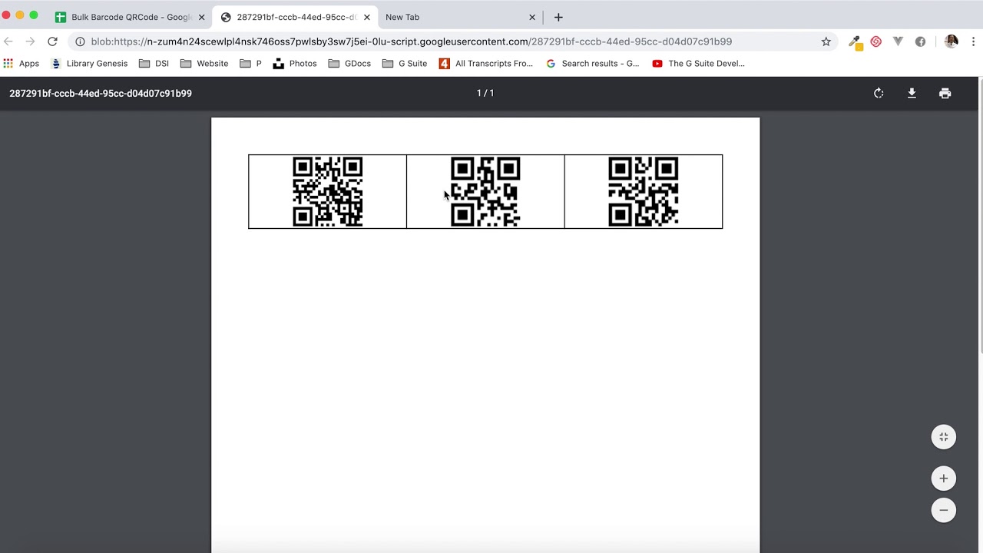
Task: Close the current PDF tab
Action: 366,17
